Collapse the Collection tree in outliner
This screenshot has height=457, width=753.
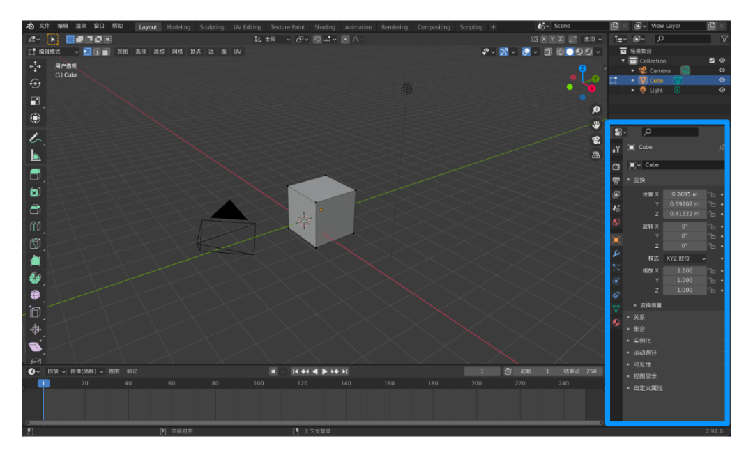click(623, 61)
